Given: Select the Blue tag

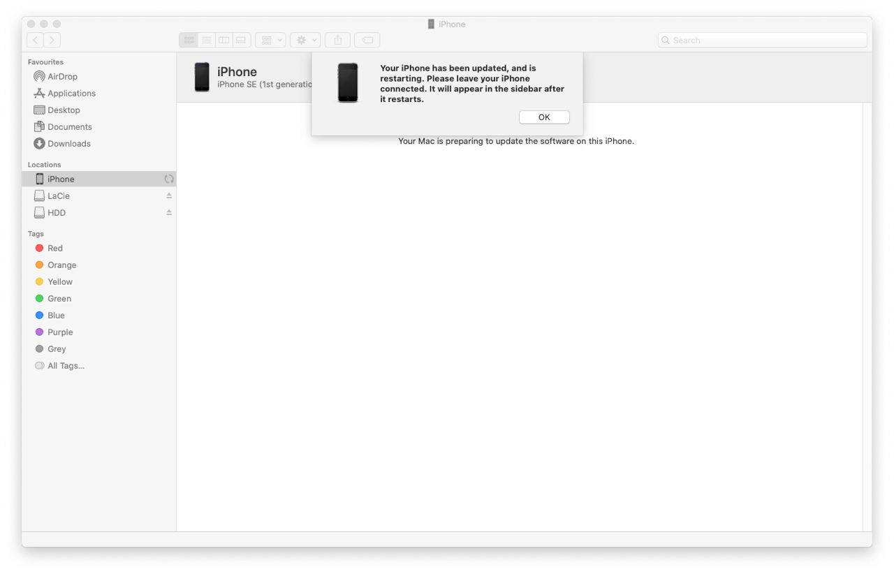Looking at the screenshot, I should pos(98,315).
